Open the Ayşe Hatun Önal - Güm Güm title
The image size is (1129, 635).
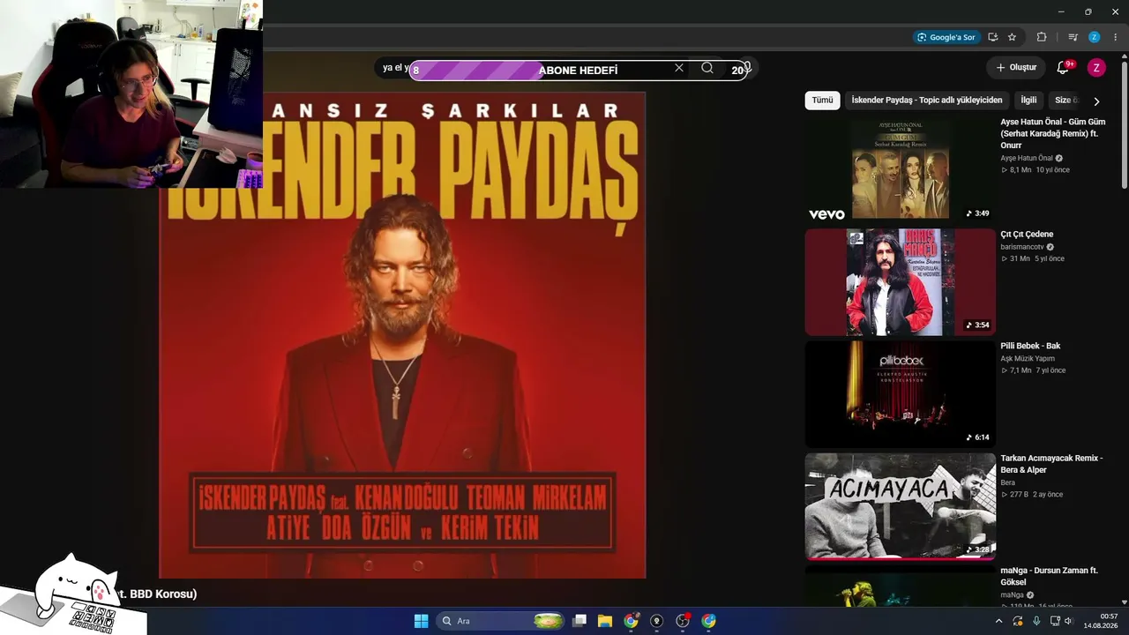coord(1053,133)
